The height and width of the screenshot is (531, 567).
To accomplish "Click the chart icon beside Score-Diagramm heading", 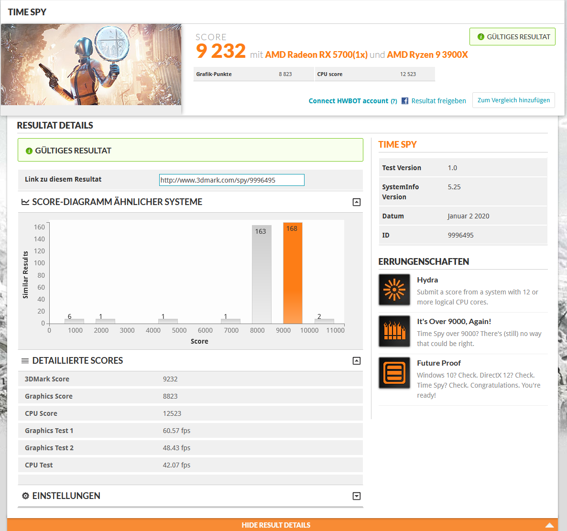I will (x=25, y=202).
